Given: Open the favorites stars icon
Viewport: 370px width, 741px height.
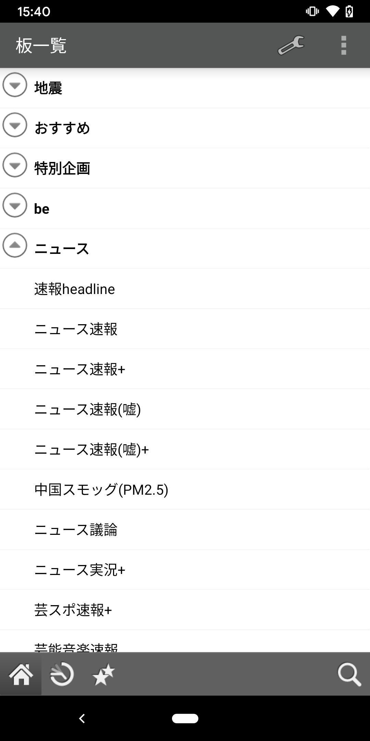Looking at the screenshot, I should 103,674.
